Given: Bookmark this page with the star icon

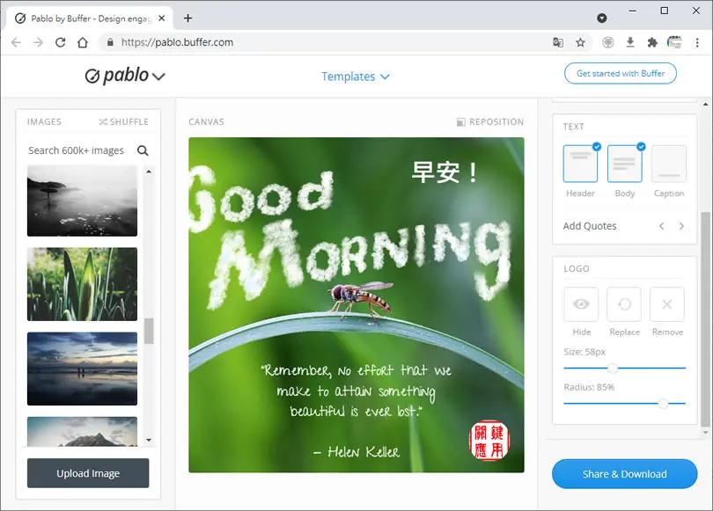Looking at the screenshot, I should point(580,43).
